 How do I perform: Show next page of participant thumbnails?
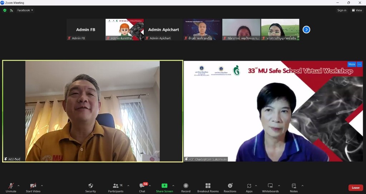306,30
